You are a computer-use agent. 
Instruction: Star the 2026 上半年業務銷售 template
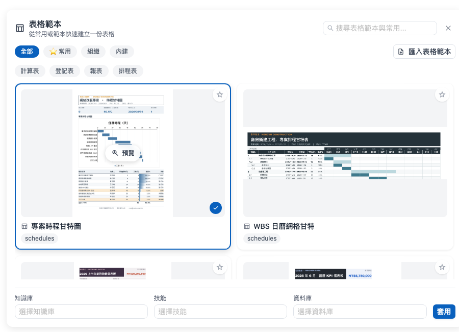(220, 267)
